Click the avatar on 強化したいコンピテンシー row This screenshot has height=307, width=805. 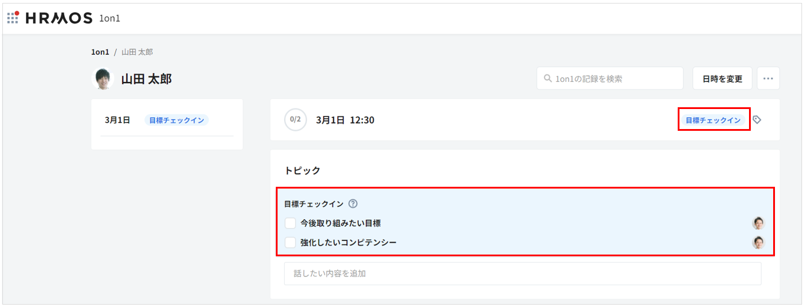pos(758,242)
